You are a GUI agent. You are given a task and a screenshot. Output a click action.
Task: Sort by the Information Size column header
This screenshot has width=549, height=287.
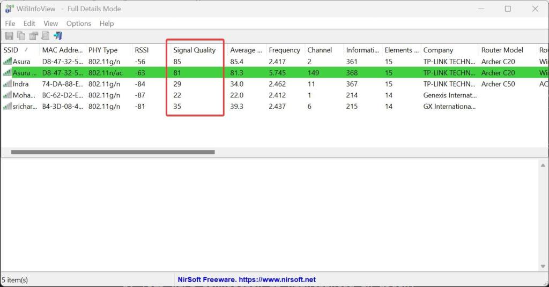coord(363,50)
